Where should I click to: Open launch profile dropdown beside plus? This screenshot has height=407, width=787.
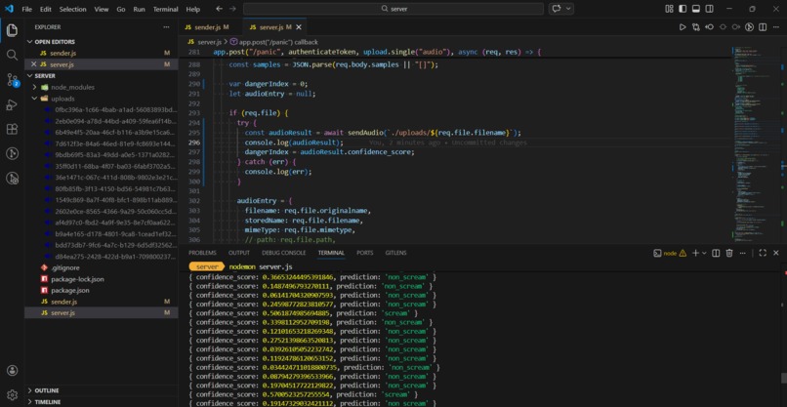pos(704,253)
